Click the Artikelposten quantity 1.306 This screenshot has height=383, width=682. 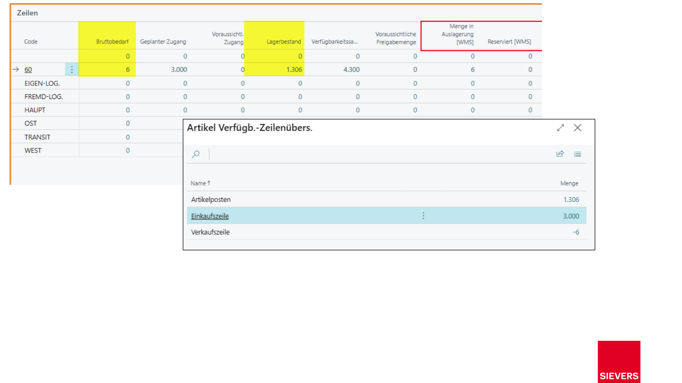tap(571, 200)
